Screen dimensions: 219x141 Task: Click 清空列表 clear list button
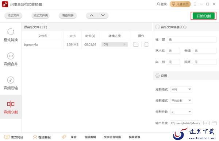(x=68, y=15)
